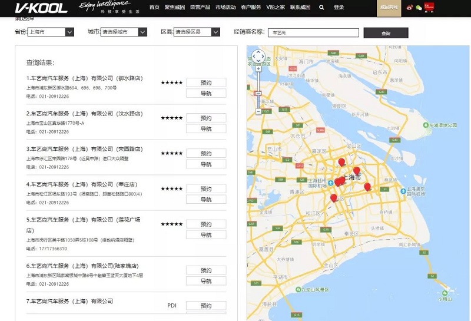471x321 pixels.
Task: Zoom in with the map plus button
Action: tap(258, 68)
